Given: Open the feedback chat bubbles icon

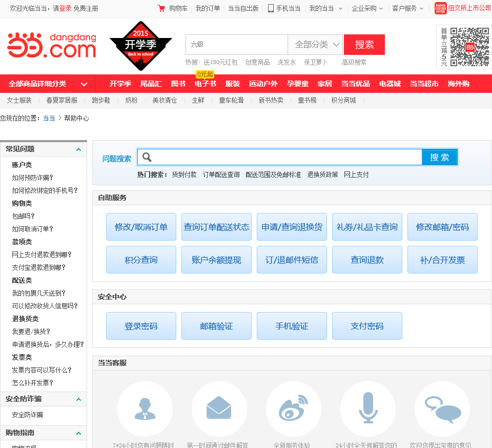Looking at the screenshot, I should (443, 410).
